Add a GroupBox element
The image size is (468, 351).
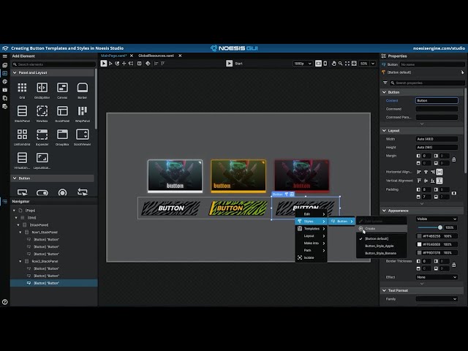pyautogui.click(x=62, y=137)
